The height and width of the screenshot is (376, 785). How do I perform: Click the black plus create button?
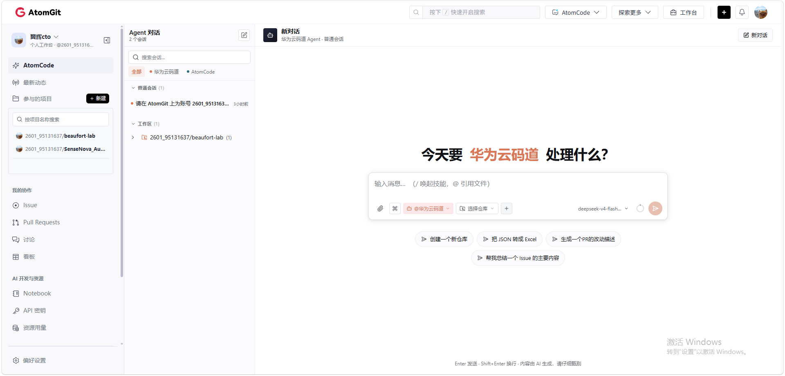pos(724,12)
